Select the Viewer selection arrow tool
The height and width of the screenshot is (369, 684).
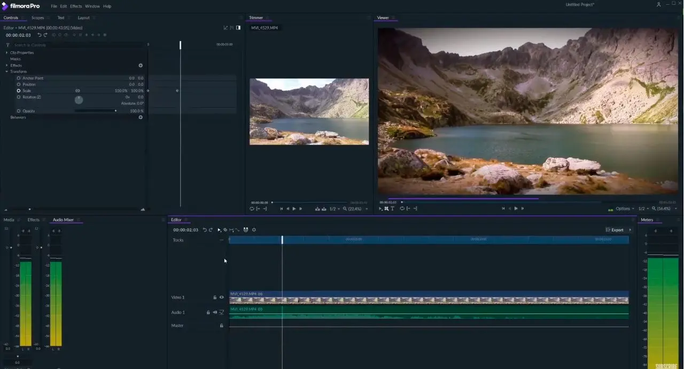coord(380,209)
